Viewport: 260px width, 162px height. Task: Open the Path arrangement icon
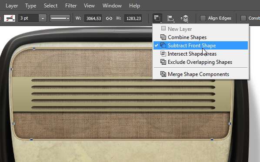pyautogui.click(x=185, y=18)
